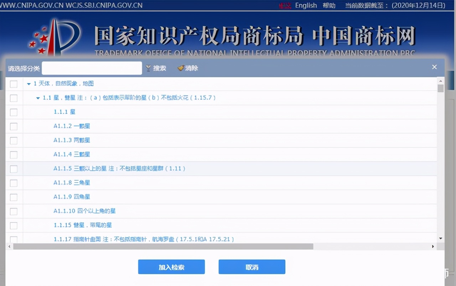Click the left arrow of the horizontal scrollbar
The image size is (456, 286).
pyautogui.click(x=9, y=246)
